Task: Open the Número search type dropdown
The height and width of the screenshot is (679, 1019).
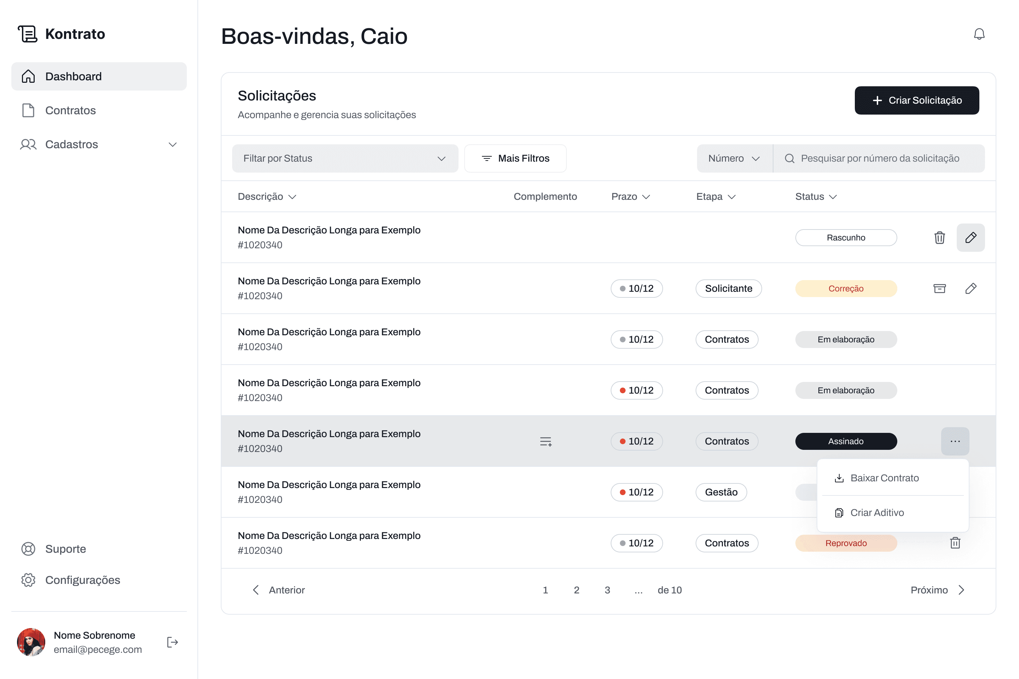Action: [x=735, y=158]
